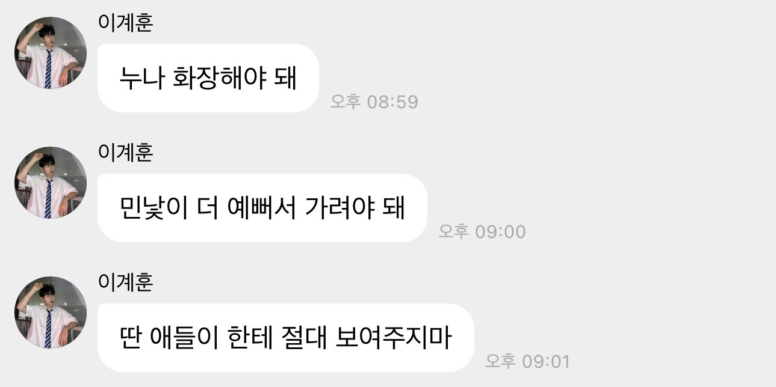Open 이계훈's profile photo beside the 09:01 message
Screen dimensions: 776x387
coord(51,312)
